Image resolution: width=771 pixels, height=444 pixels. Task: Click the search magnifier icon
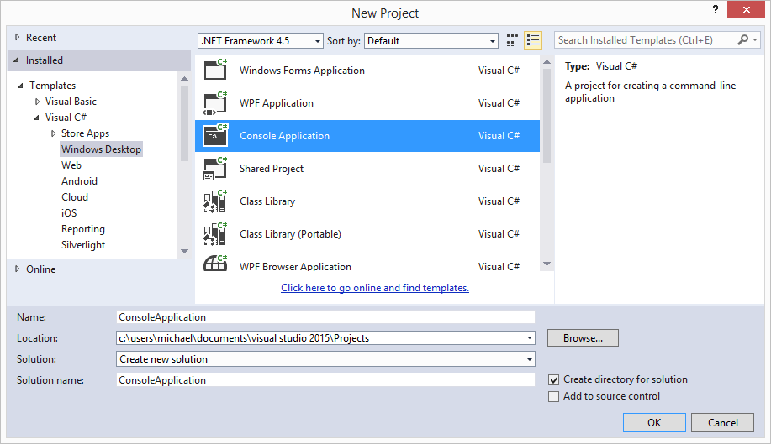(742, 39)
